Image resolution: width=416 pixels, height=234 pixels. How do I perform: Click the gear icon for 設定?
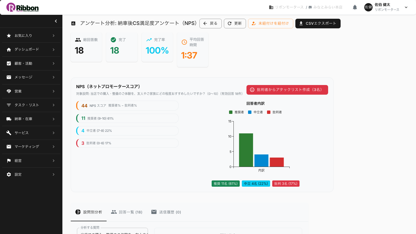(x=9, y=174)
